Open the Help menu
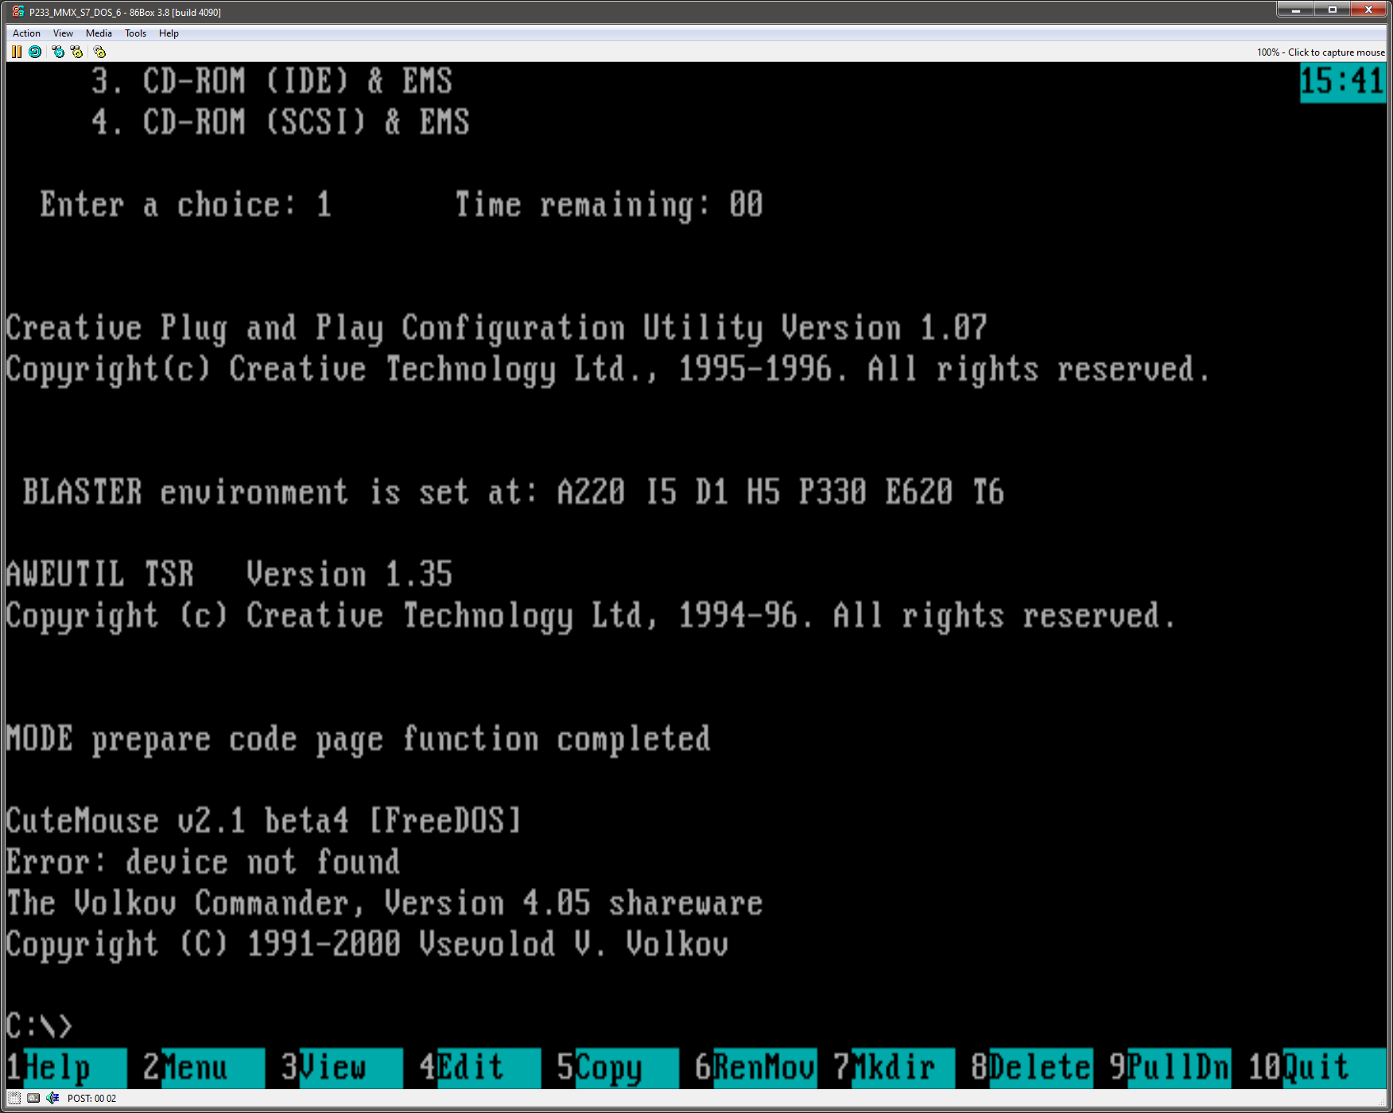Viewport: 1393px width, 1113px height. (x=169, y=33)
